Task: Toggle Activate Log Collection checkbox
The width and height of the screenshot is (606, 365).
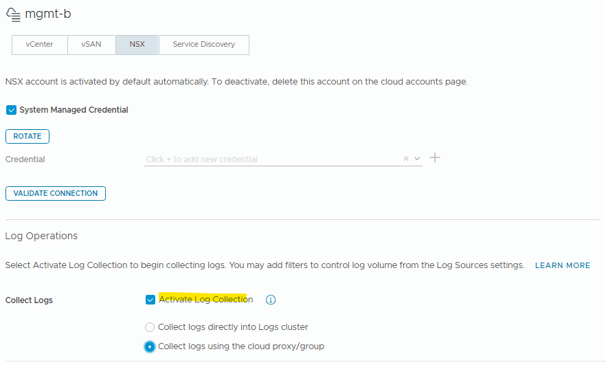Action: [150, 300]
